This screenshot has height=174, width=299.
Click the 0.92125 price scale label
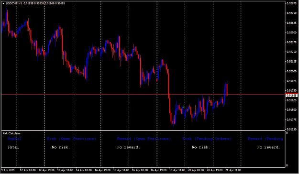tap(292, 61)
